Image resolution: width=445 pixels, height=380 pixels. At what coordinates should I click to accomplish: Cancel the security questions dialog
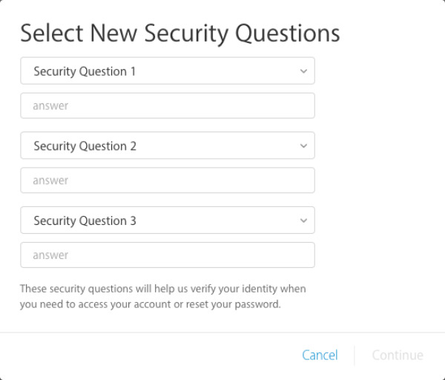(x=320, y=356)
